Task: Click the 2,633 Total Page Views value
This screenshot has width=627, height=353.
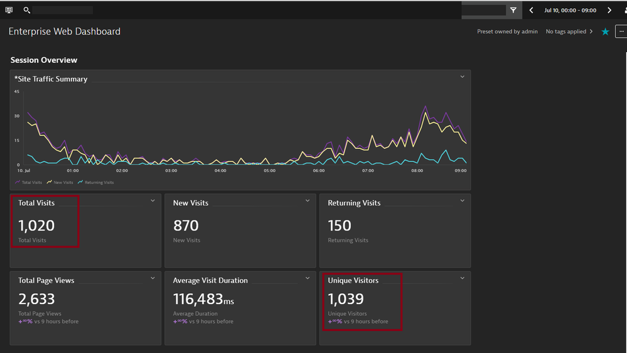Action: tap(37, 299)
